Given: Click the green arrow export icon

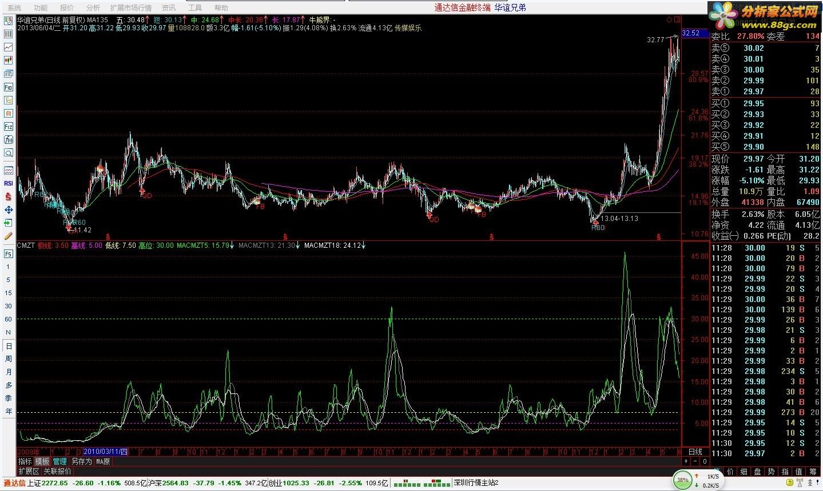Looking at the screenshot, I should (9, 223).
